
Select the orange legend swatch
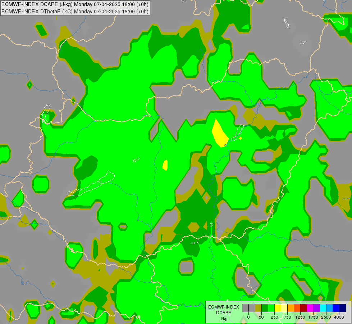click(x=291, y=308)
